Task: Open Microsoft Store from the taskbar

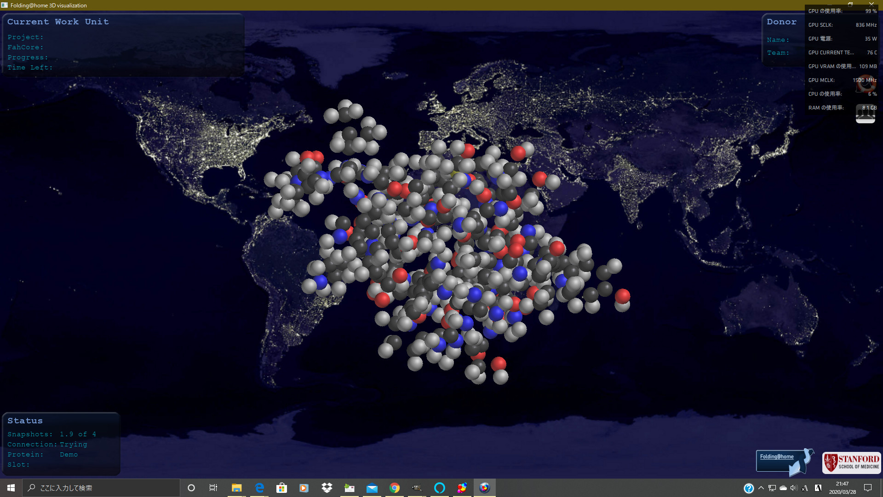Action: pyautogui.click(x=281, y=488)
